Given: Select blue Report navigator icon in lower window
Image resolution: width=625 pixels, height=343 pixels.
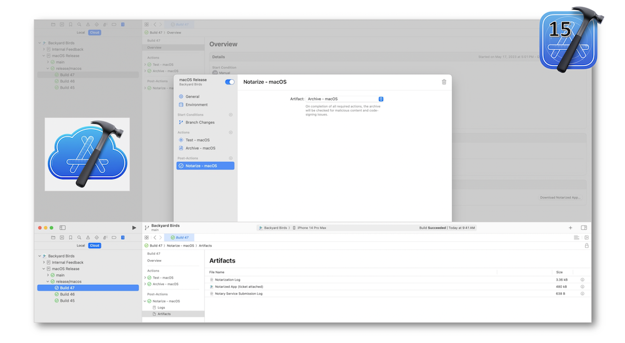Looking at the screenshot, I should [122, 237].
